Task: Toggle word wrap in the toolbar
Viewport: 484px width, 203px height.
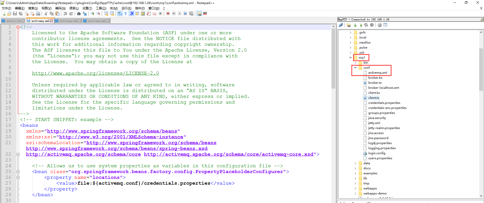Action: tap(120, 14)
